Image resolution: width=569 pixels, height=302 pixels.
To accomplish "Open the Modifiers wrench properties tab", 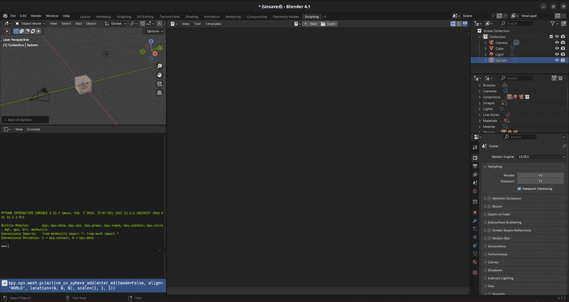I will [x=475, y=220].
